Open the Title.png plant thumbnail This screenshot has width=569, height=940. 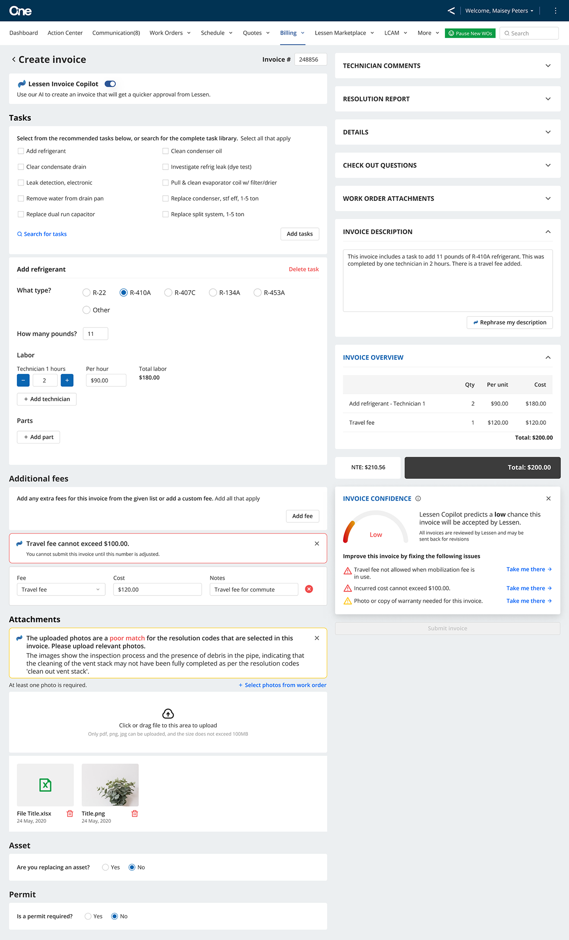pos(110,785)
